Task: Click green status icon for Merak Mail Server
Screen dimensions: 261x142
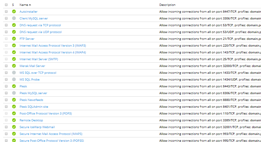Action: 14,66
